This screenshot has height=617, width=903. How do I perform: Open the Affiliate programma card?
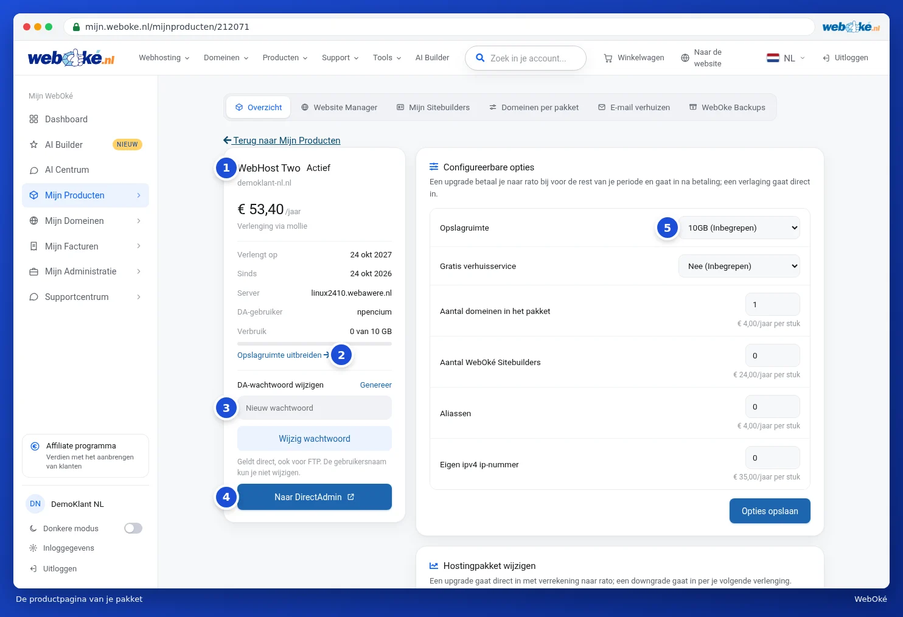tap(85, 456)
